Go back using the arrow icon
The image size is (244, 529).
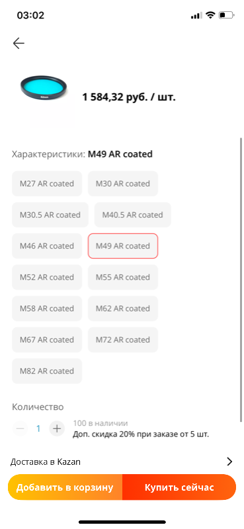pyautogui.click(x=19, y=43)
